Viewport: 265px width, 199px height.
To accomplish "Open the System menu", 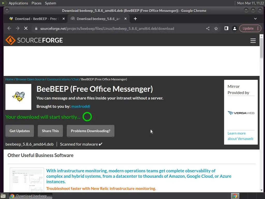I will pyautogui.click(x=50, y=3).
